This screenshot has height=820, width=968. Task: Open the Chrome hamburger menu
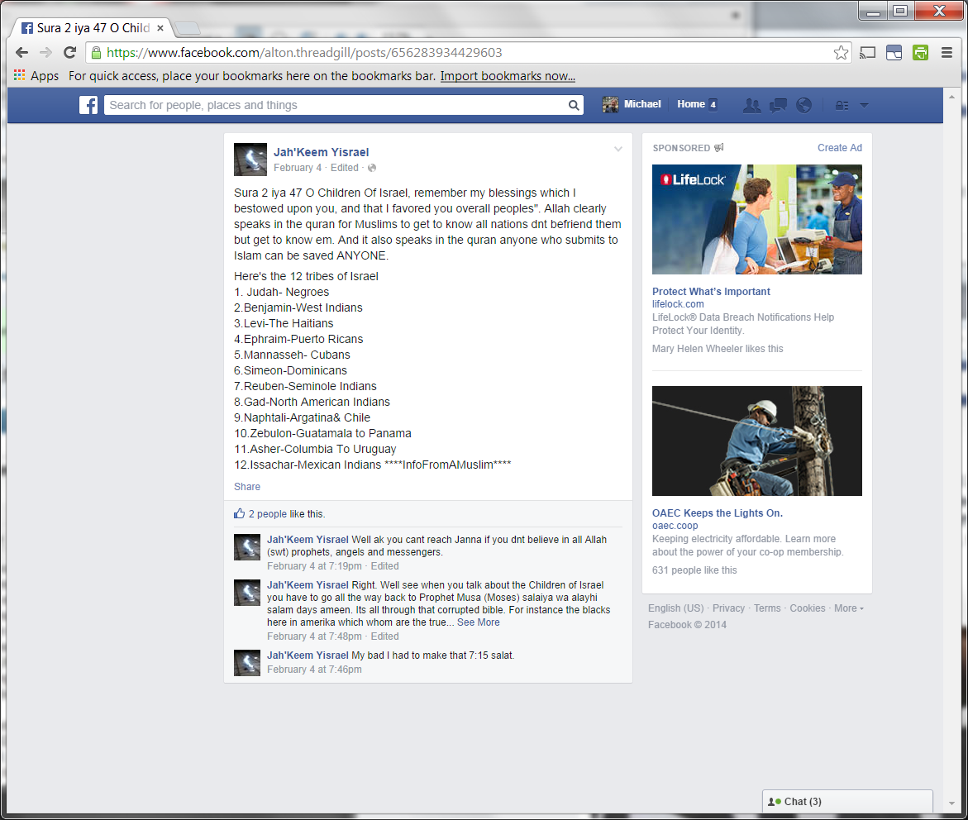pos(947,52)
